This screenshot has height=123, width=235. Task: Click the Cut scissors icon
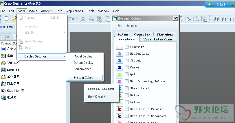[83, 19]
